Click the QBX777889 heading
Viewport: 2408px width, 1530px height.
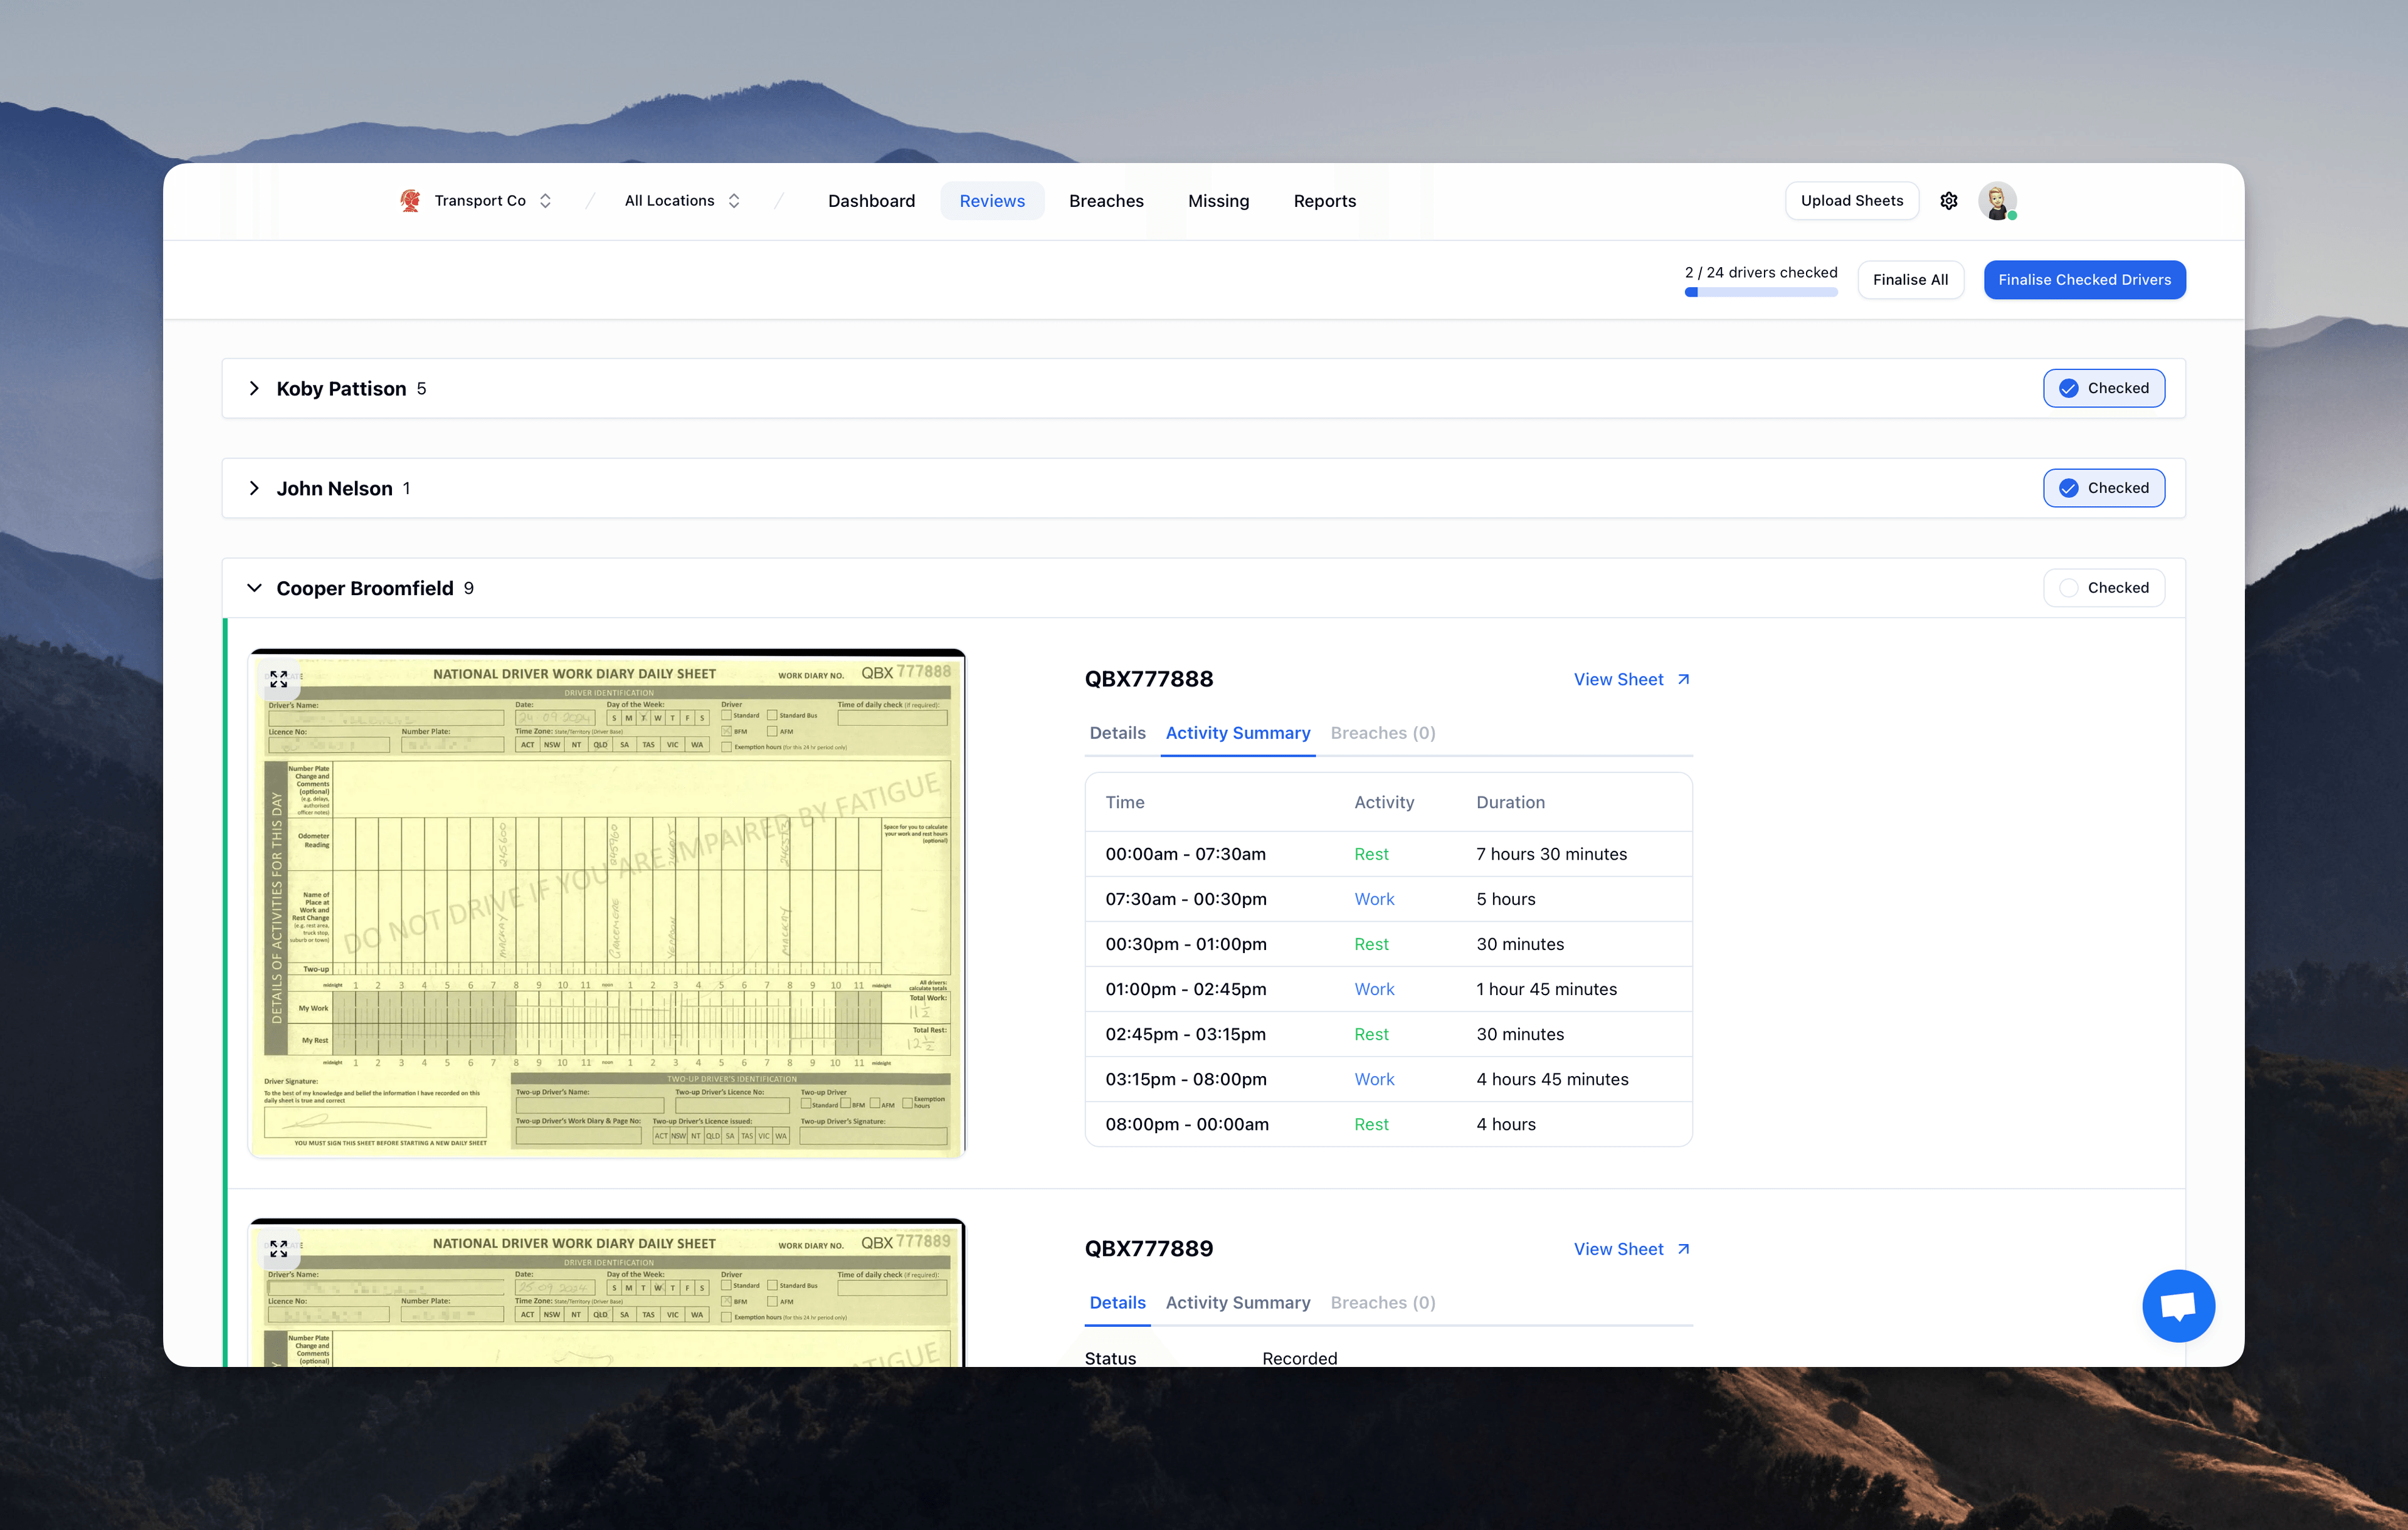click(1149, 1249)
